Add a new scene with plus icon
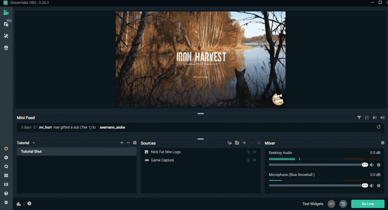The image size is (388, 210). (x=122, y=143)
